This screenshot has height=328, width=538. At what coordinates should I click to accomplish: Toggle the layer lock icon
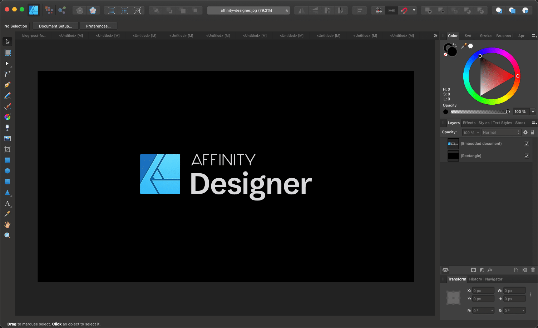coord(533,132)
